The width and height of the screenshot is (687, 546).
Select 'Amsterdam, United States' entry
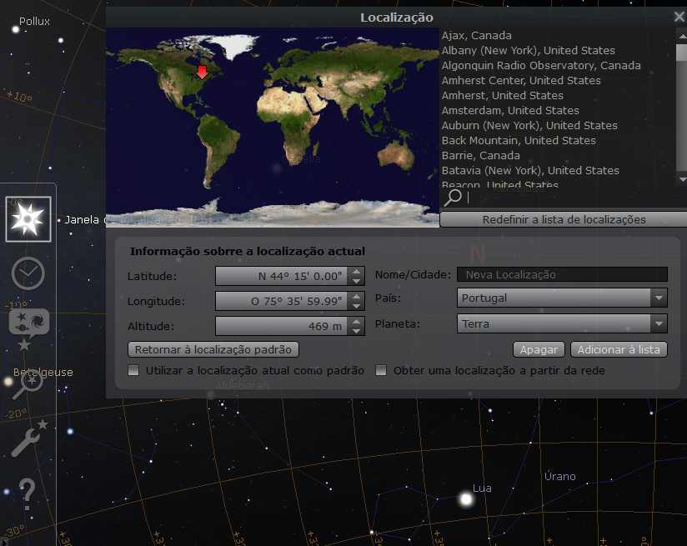coord(510,110)
